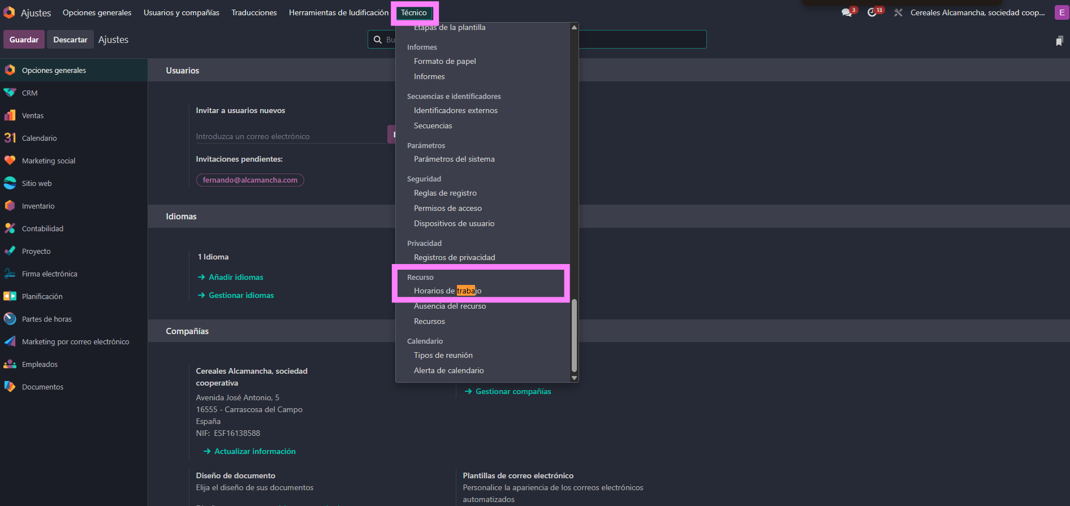Focus the new user email input field
Screen dimensions: 1070x506
(290, 136)
